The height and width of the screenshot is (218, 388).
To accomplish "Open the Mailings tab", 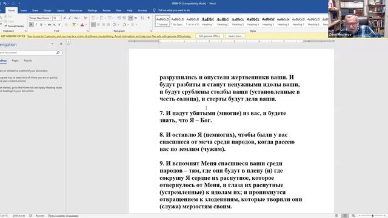I will click(92, 10).
